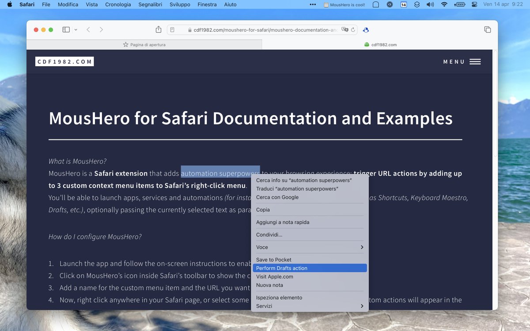Expand the Voce submenu
Image resolution: width=530 pixels, height=331 pixels.
[x=310, y=247]
